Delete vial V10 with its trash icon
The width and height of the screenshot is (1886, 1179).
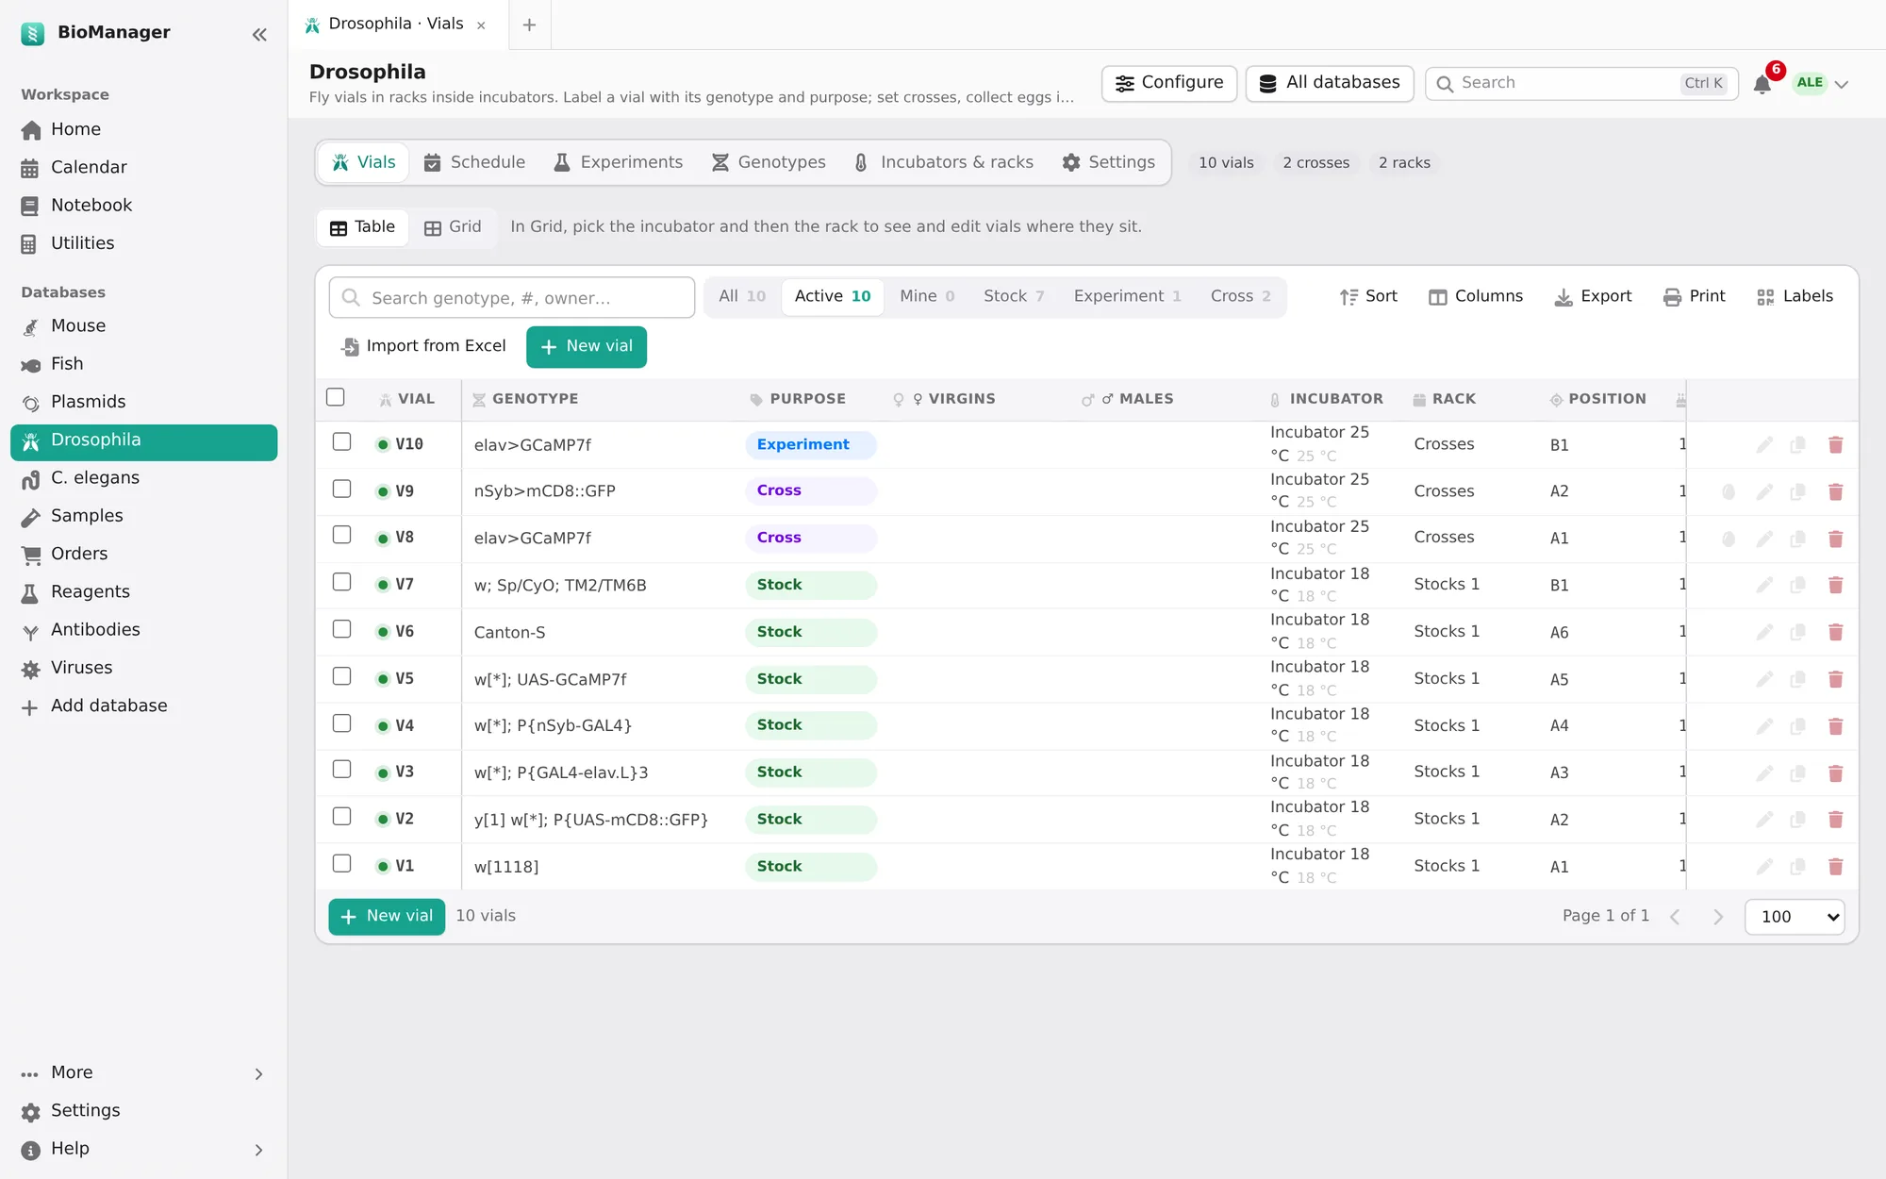pos(1835,444)
